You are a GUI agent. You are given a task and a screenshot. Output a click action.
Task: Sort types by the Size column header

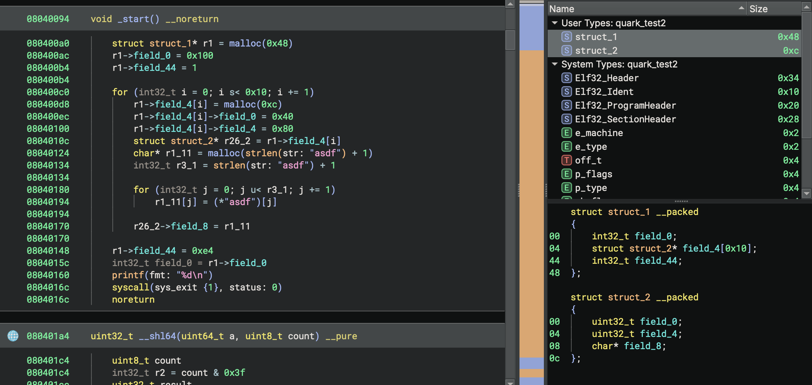coord(773,9)
